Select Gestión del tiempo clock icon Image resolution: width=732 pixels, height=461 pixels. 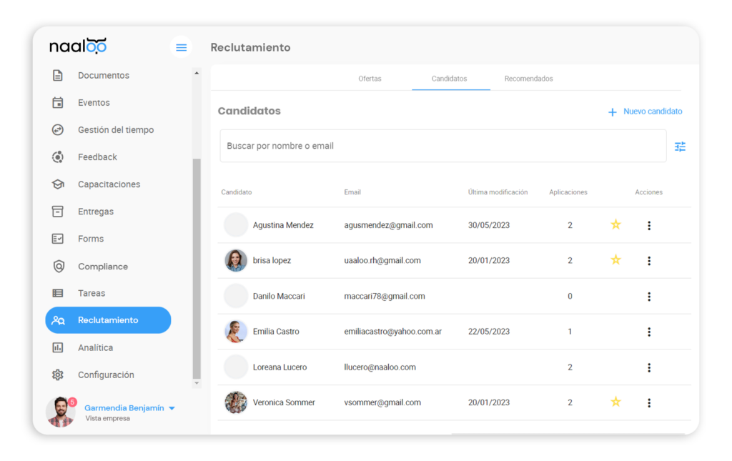(57, 129)
